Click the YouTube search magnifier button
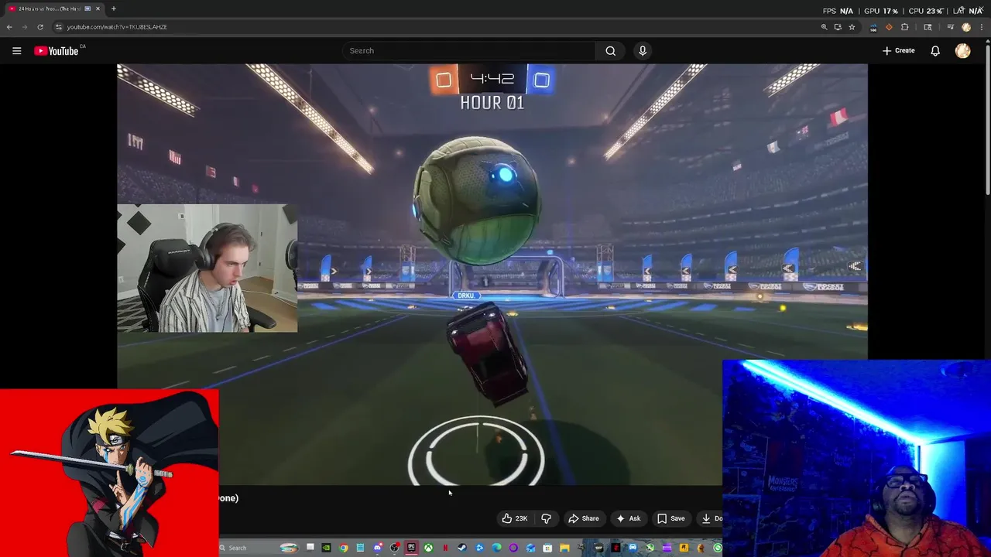 610,51
